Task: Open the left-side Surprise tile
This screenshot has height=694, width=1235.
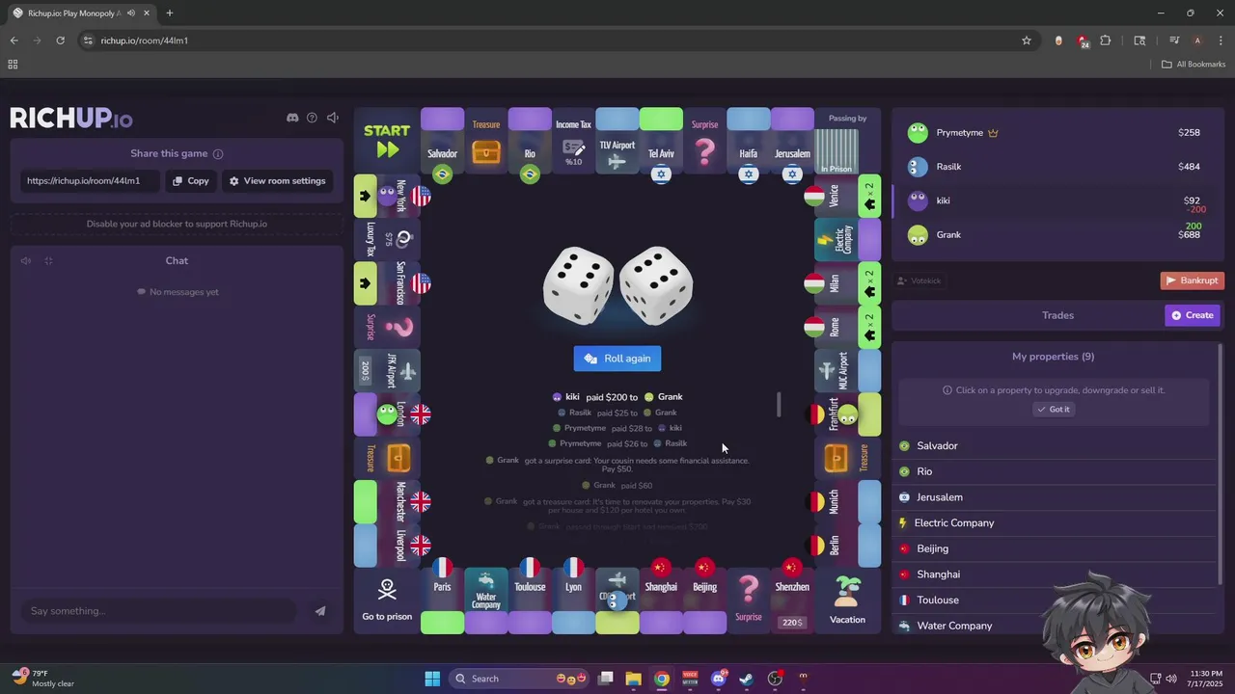Action: pyautogui.click(x=387, y=327)
